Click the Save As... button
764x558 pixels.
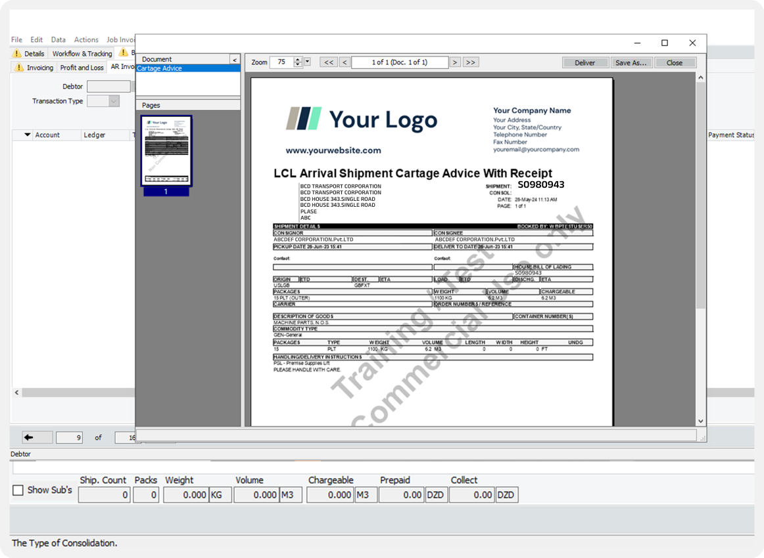pos(631,63)
